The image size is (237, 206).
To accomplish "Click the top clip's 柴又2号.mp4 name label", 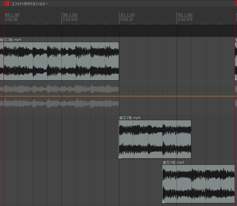I will [x=11, y=40].
